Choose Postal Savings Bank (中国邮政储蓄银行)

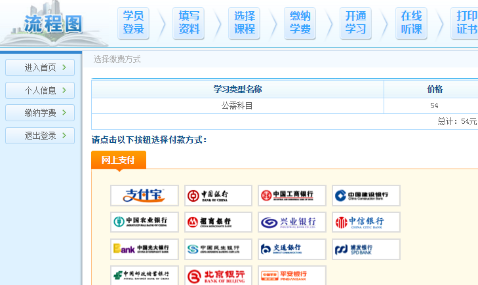(144, 275)
